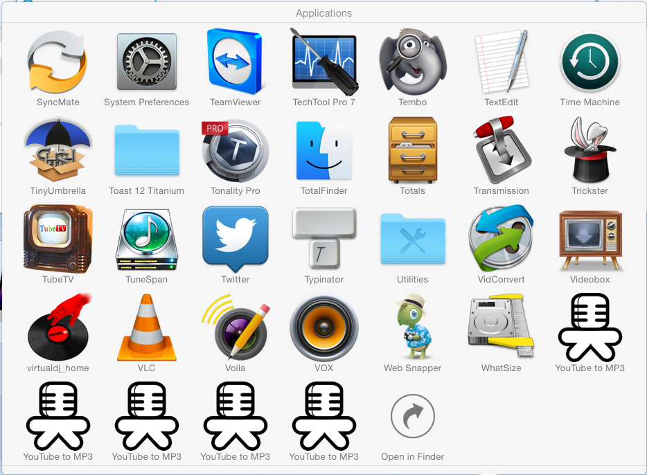The image size is (647, 475).
Task: Launch System Preferences gear icon
Action: pyautogui.click(x=146, y=62)
